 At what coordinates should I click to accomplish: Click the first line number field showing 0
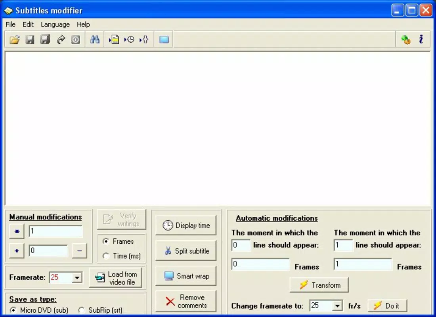tap(241, 245)
